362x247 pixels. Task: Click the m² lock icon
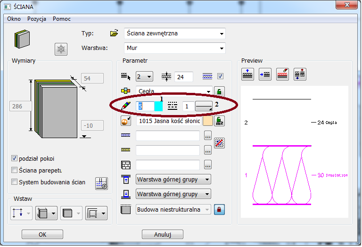click(219, 121)
